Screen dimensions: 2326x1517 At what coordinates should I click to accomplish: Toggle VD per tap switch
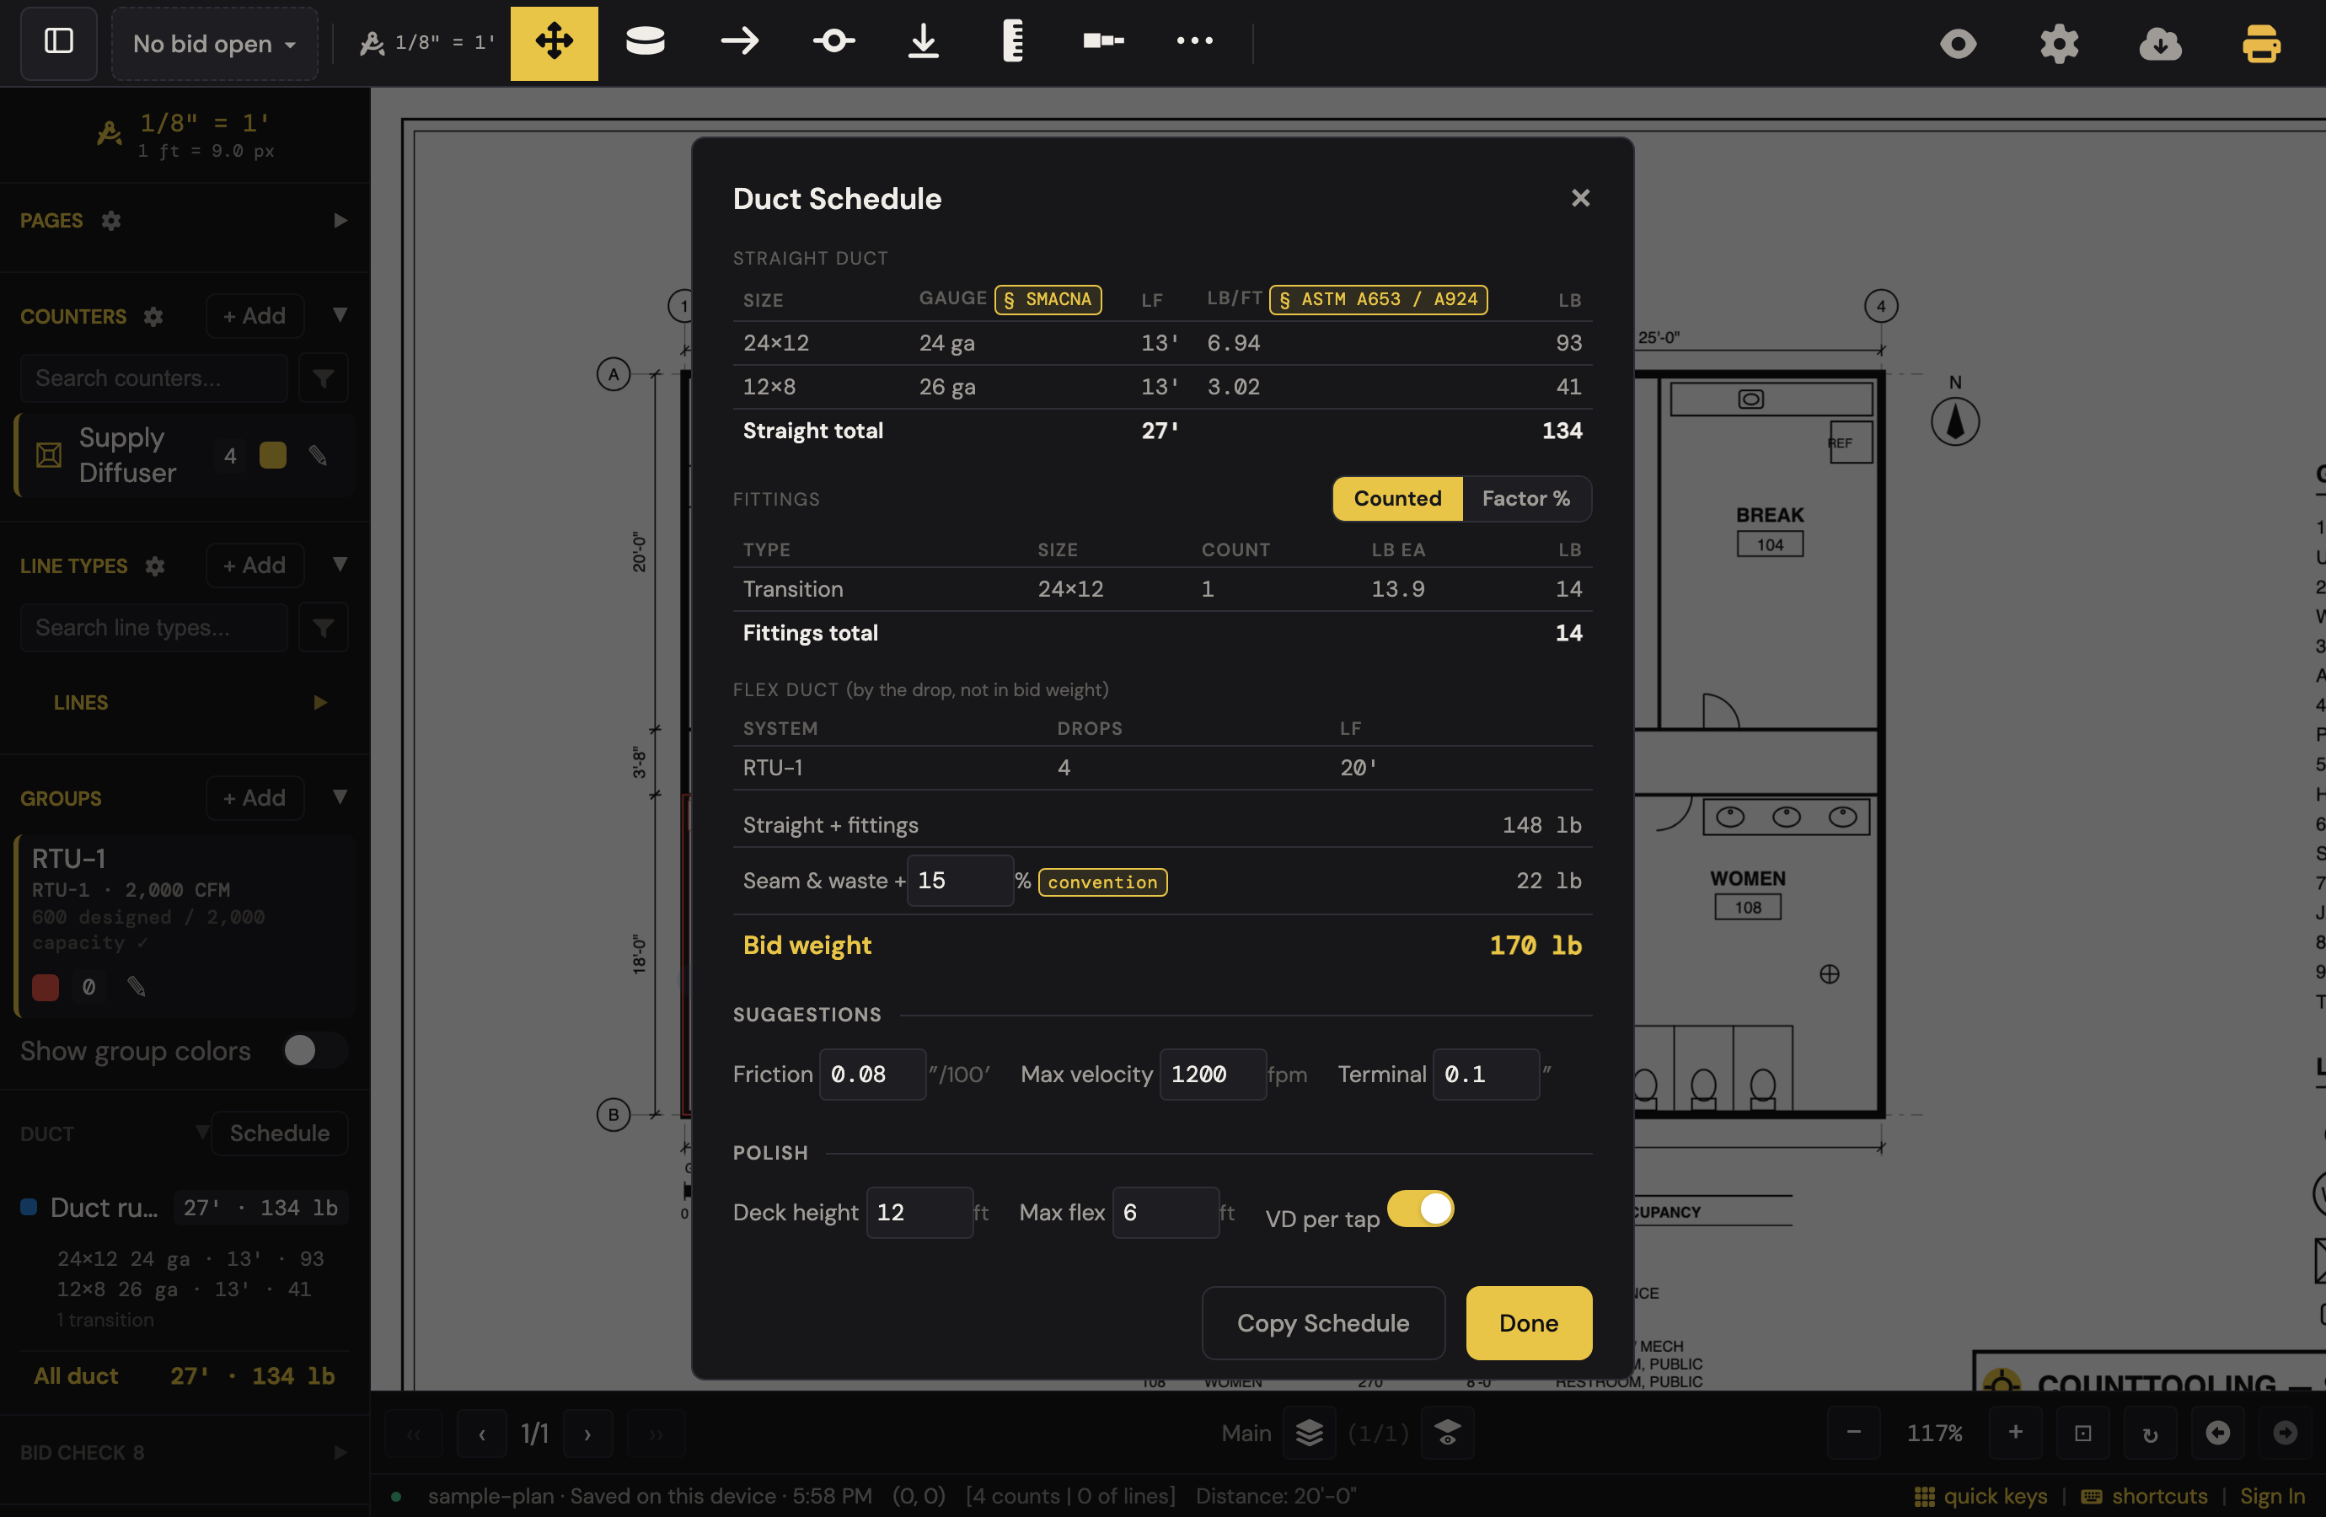tap(1421, 1210)
